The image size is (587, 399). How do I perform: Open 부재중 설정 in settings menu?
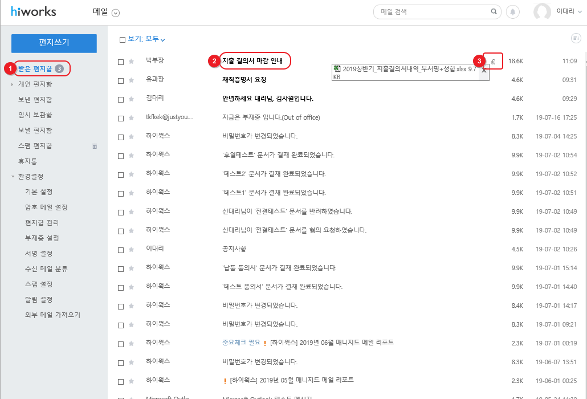pyautogui.click(x=42, y=238)
